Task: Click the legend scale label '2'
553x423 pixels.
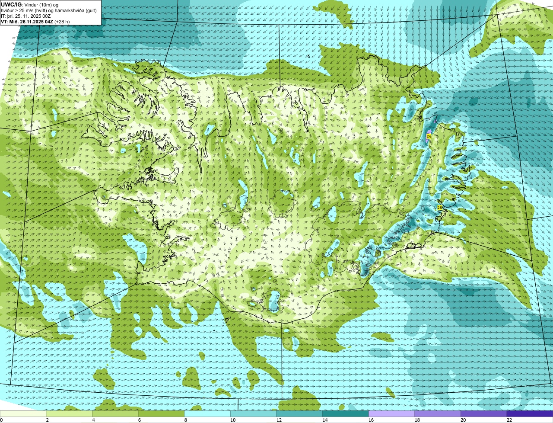Action: [47, 420]
